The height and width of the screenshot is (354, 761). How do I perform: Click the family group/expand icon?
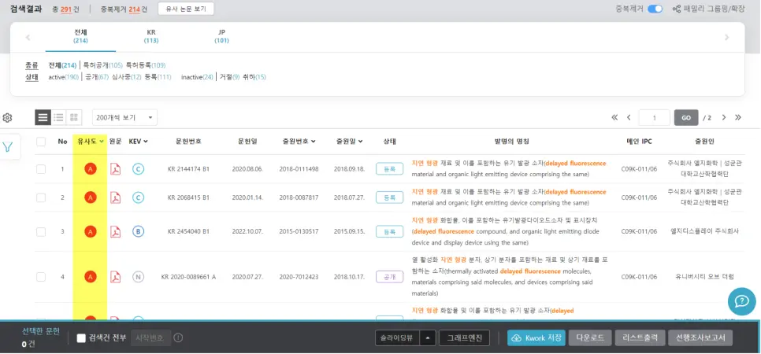pos(677,9)
